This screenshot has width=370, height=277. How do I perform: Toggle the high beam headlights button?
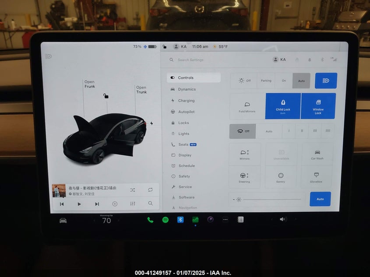click(326, 81)
